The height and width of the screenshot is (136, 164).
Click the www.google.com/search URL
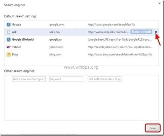[x=111, y=25]
